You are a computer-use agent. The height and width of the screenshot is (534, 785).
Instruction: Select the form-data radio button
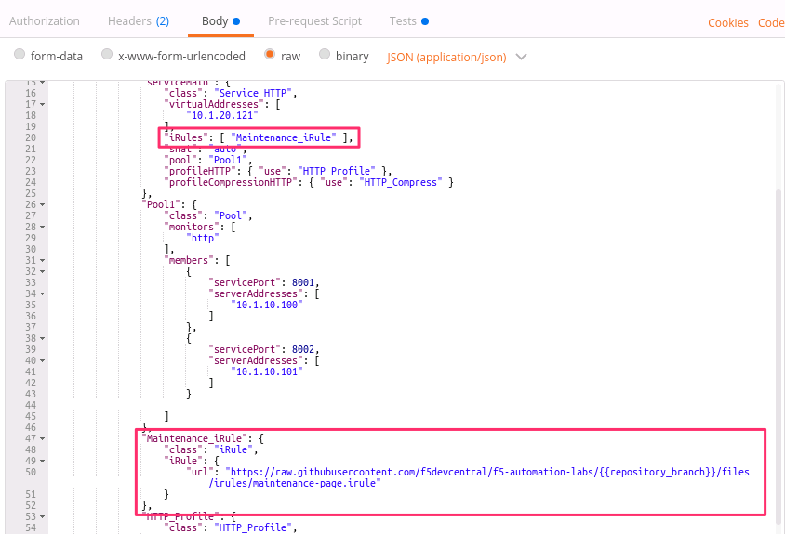tap(20, 54)
